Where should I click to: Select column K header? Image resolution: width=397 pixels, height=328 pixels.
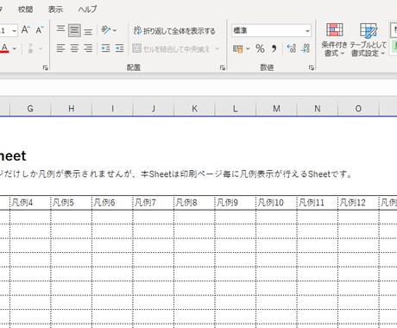194,109
